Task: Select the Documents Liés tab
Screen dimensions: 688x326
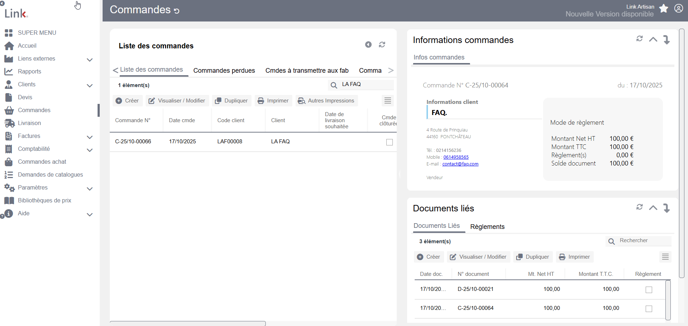Action: [x=437, y=226]
